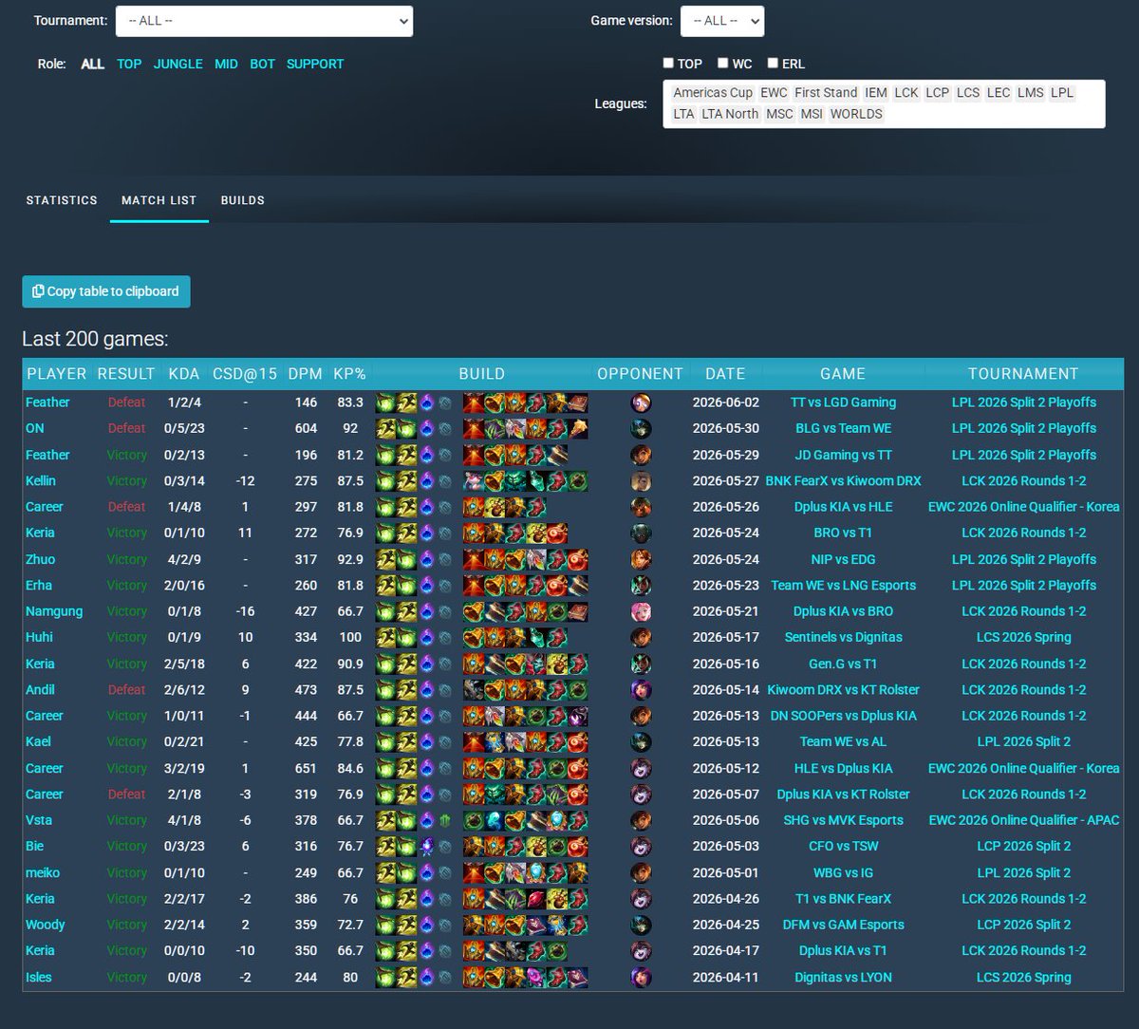This screenshot has height=1029, width=1139.
Task: Click the clipboard icon on the copy table button
Action: tap(38, 291)
